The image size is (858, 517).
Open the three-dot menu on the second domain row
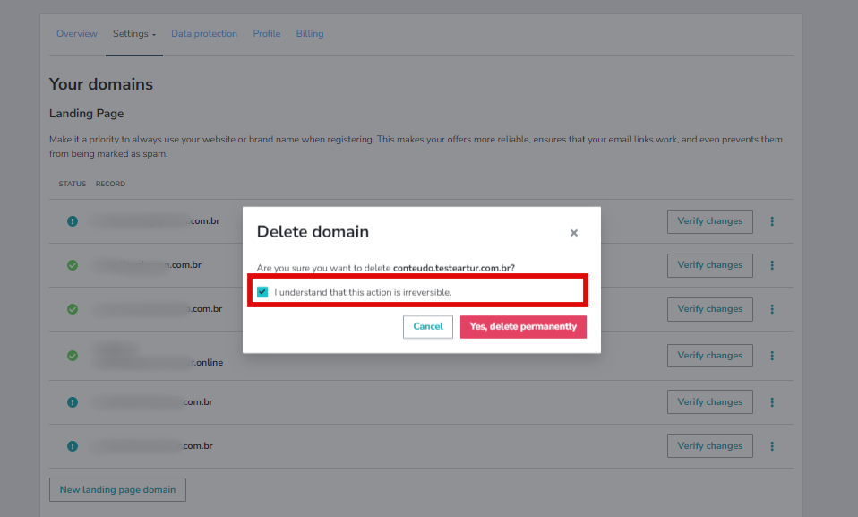tap(772, 264)
